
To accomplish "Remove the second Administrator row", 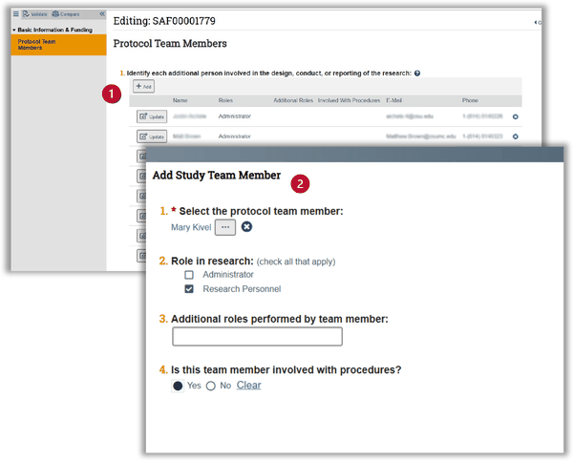I will click(x=516, y=136).
